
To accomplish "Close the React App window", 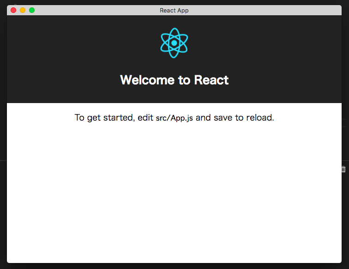I will click(13, 10).
